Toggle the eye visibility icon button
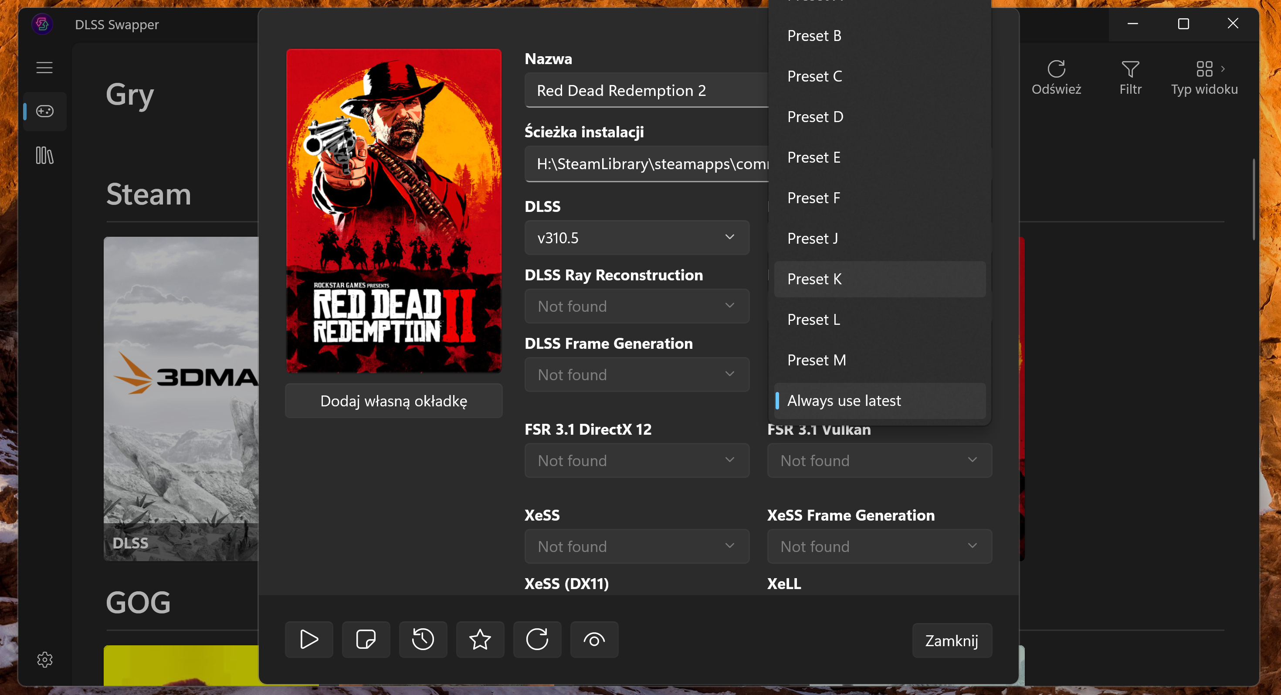The height and width of the screenshot is (695, 1281). [594, 639]
